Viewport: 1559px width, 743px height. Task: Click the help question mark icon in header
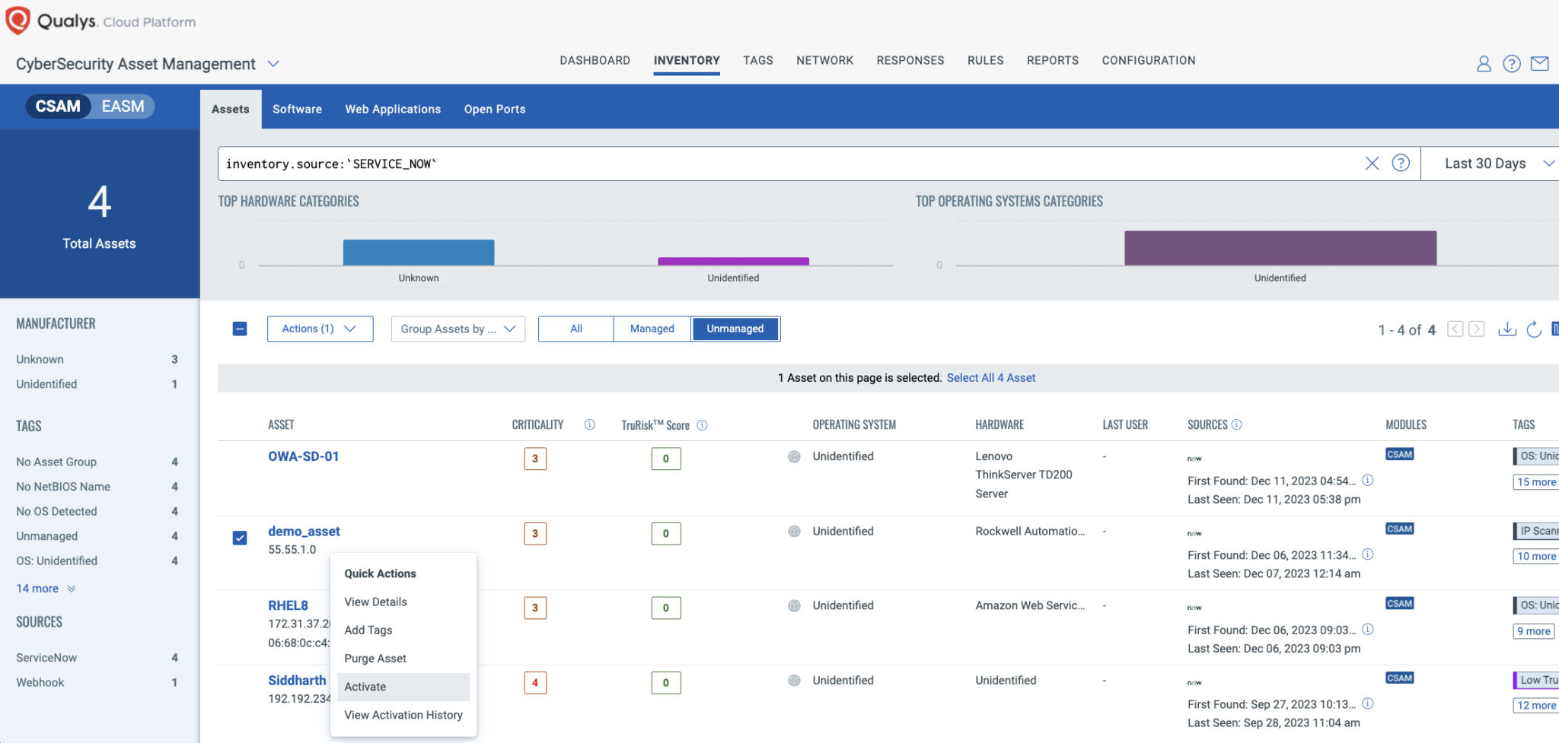tap(1511, 64)
